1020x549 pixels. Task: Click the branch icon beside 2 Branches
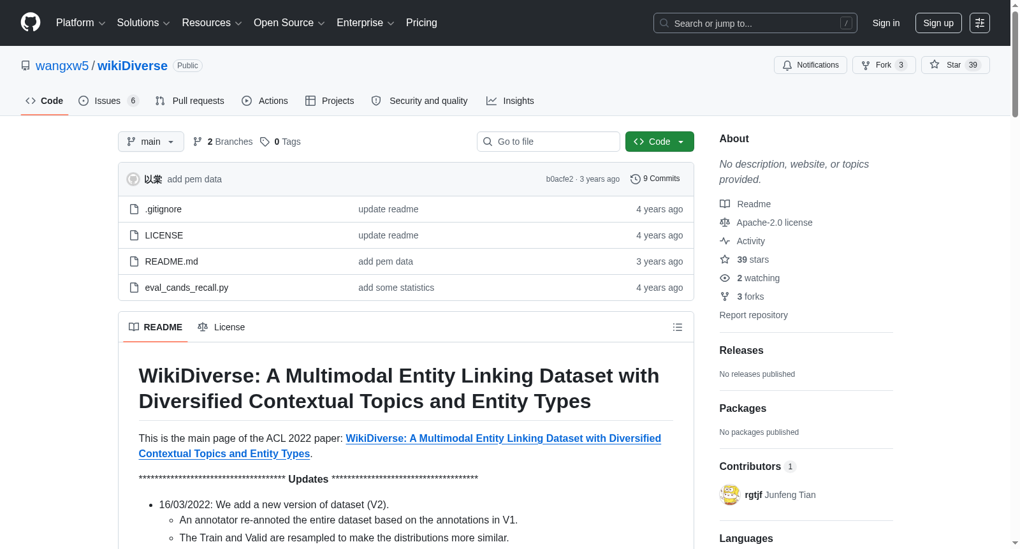198,142
